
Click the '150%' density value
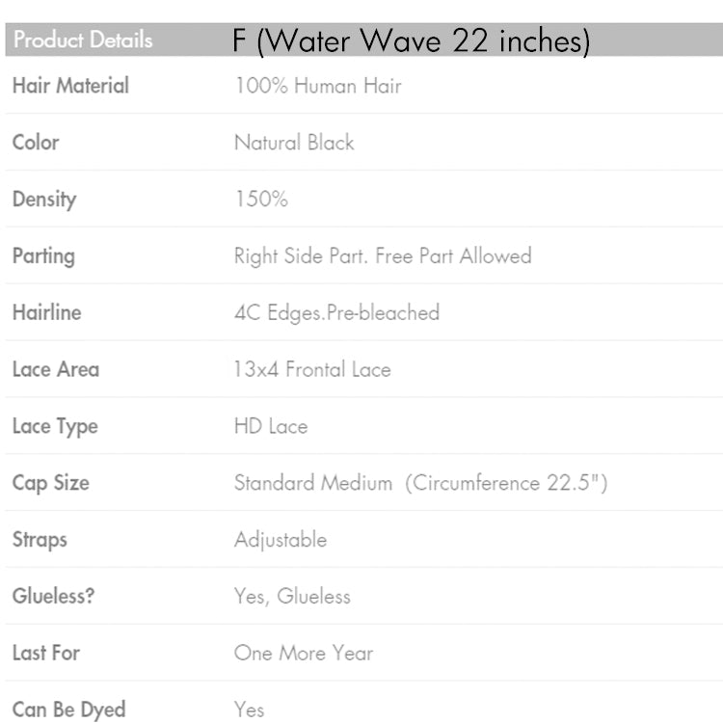pos(261,200)
